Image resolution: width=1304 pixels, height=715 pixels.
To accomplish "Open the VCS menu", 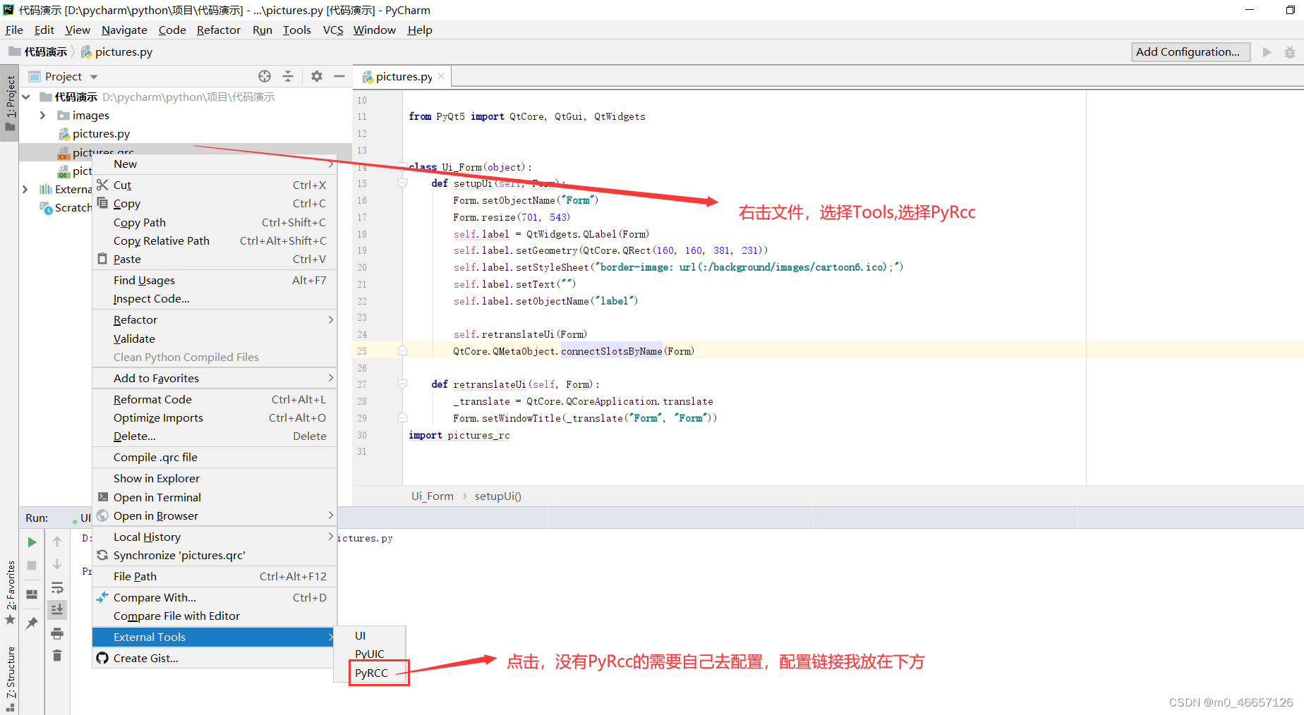I will click(333, 30).
